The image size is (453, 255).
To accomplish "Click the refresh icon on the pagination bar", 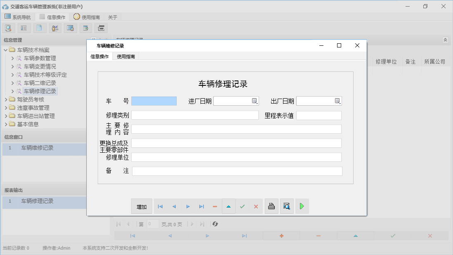I will coord(214,224).
